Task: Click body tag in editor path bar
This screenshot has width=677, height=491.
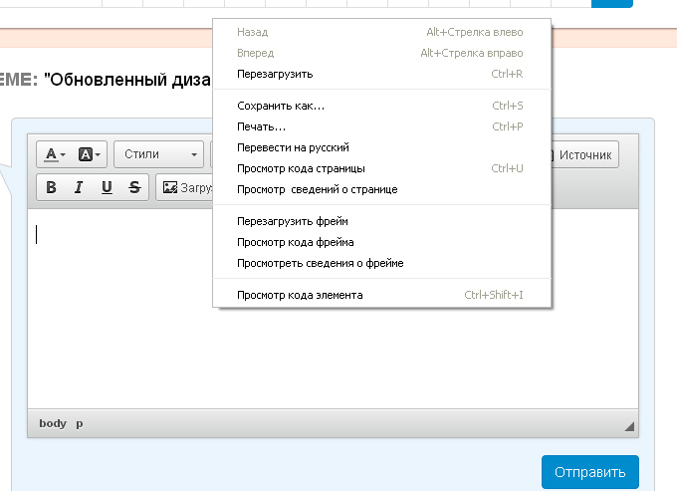Action: pyautogui.click(x=53, y=423)
